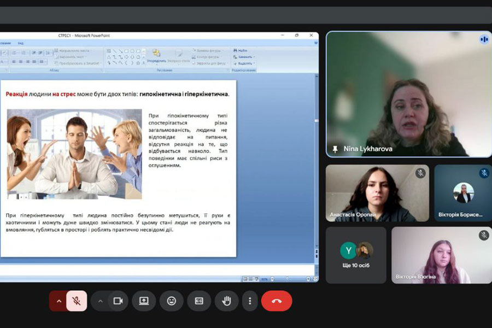The image size is (492, 328).
Task: Click the stress photo on the slide
Action: 74,154
